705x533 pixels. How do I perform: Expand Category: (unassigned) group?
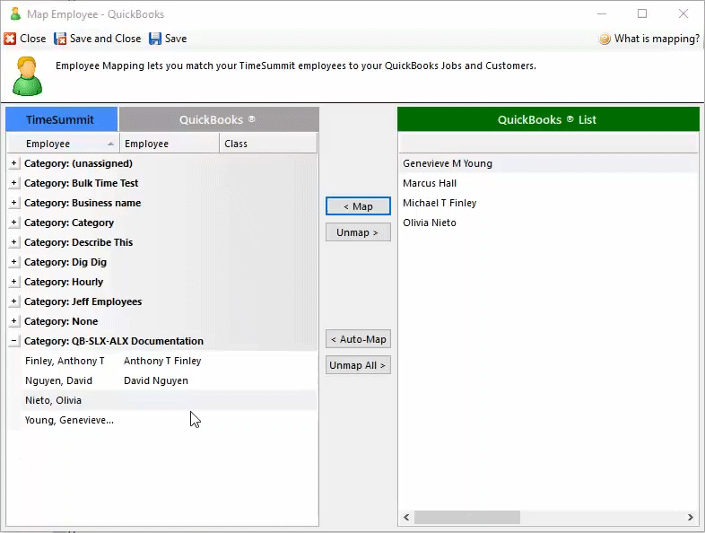pos(13,163)
